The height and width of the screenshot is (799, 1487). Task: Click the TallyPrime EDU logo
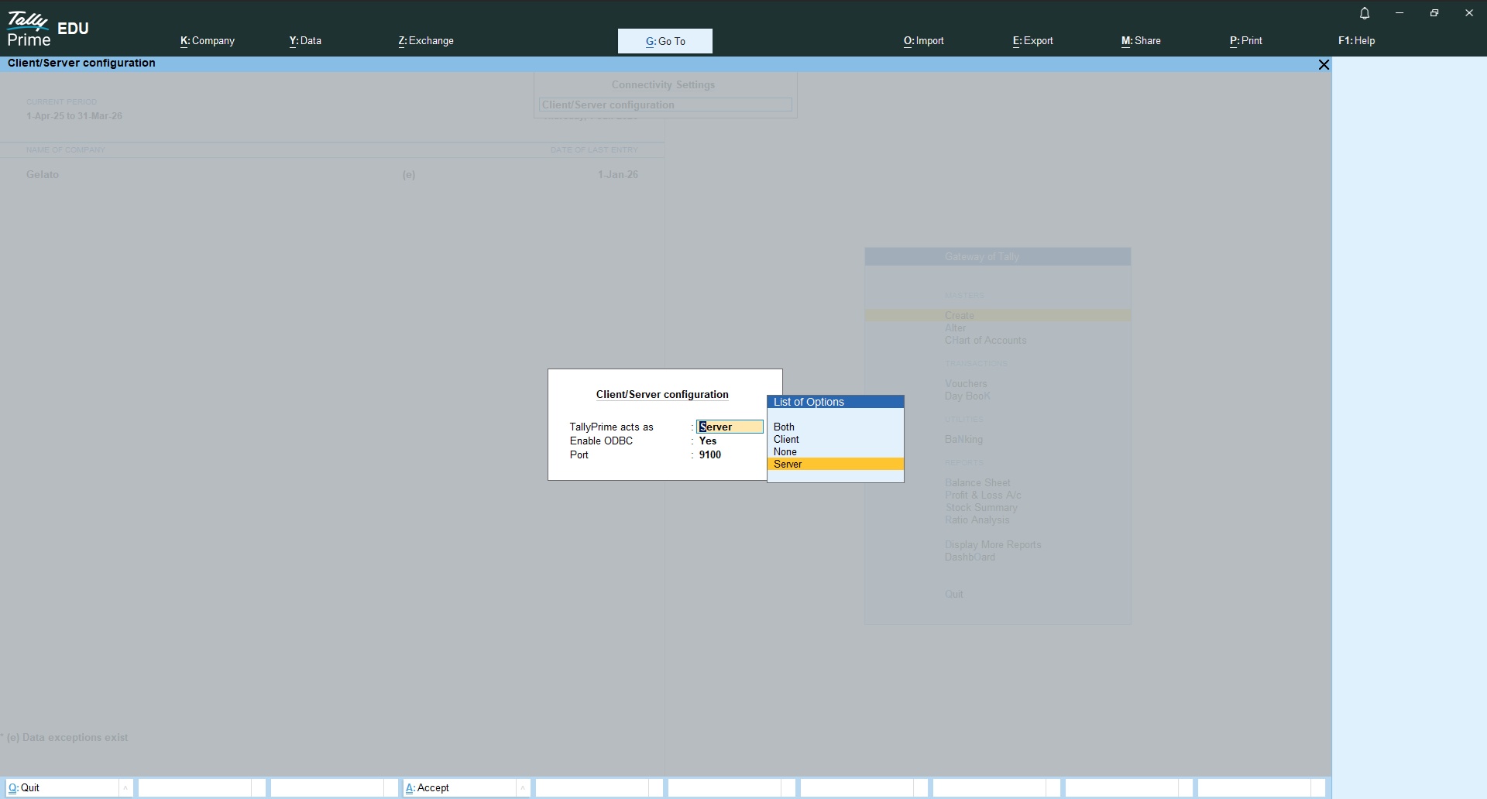48,29
